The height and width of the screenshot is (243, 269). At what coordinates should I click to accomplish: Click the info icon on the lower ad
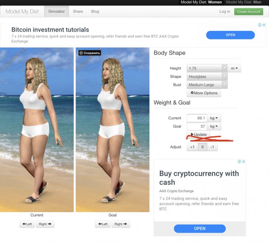[x=239, y=162]
